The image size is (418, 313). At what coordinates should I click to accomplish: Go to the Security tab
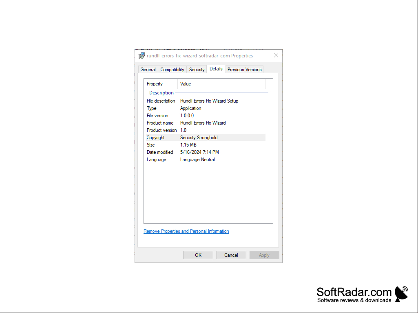point(197,70)
